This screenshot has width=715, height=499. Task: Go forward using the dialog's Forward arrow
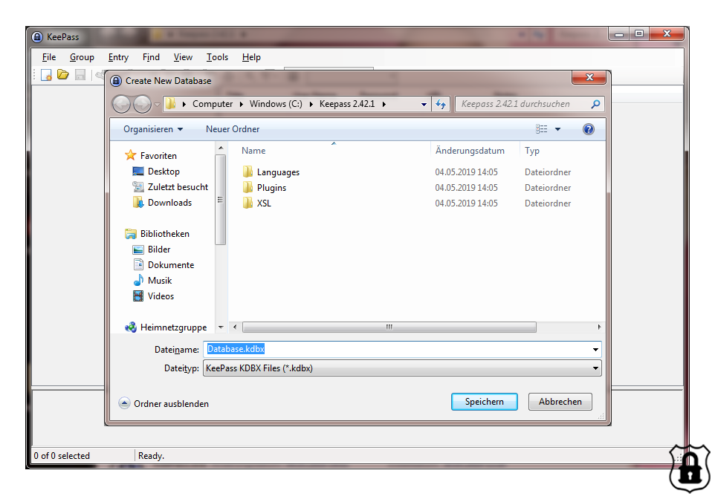click(142, 105)
